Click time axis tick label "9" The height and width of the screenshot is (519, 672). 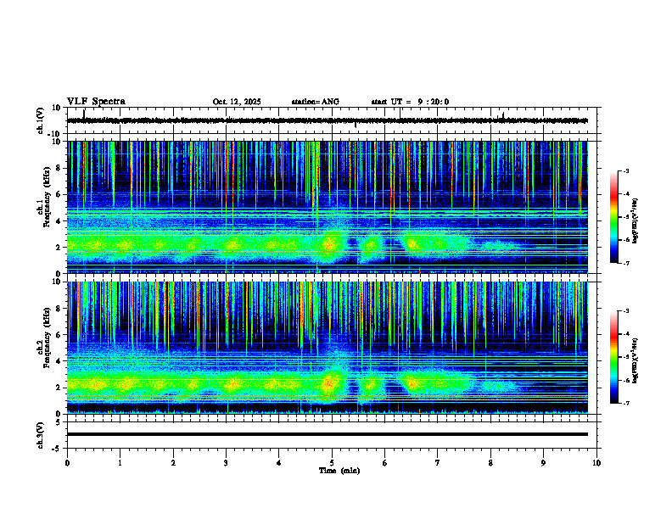point(543,463)
